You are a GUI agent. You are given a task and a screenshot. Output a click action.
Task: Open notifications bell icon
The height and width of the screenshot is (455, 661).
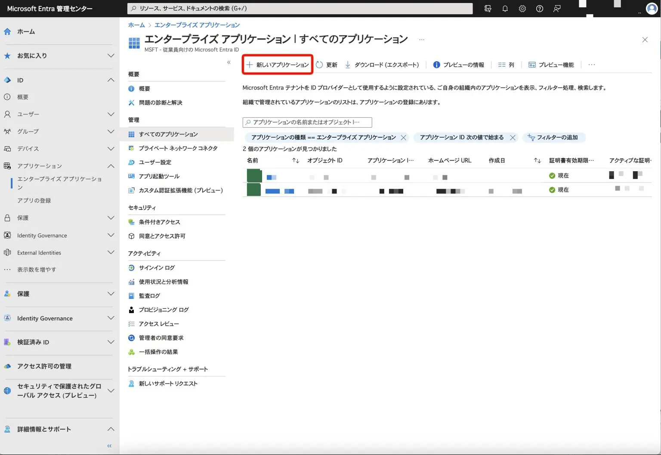click(x=505, y=9)
